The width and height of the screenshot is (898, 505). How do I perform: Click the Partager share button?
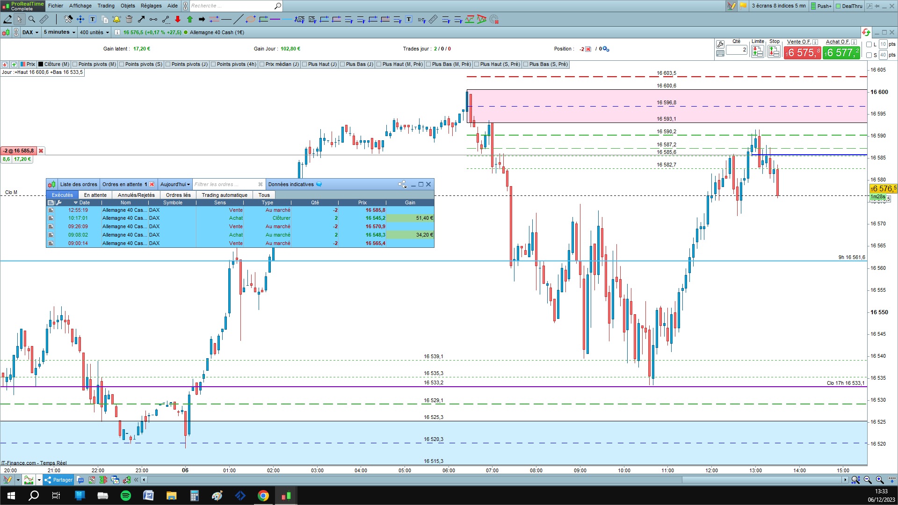pos(58,480)
